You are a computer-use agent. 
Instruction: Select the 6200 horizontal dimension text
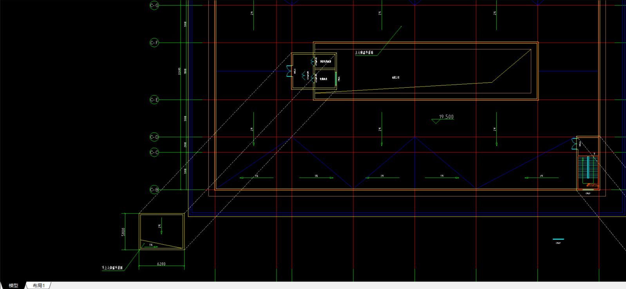(x=161, y=264)
